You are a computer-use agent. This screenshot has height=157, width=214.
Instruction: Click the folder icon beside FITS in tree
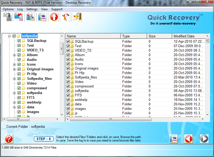click(x=23, y=98)
